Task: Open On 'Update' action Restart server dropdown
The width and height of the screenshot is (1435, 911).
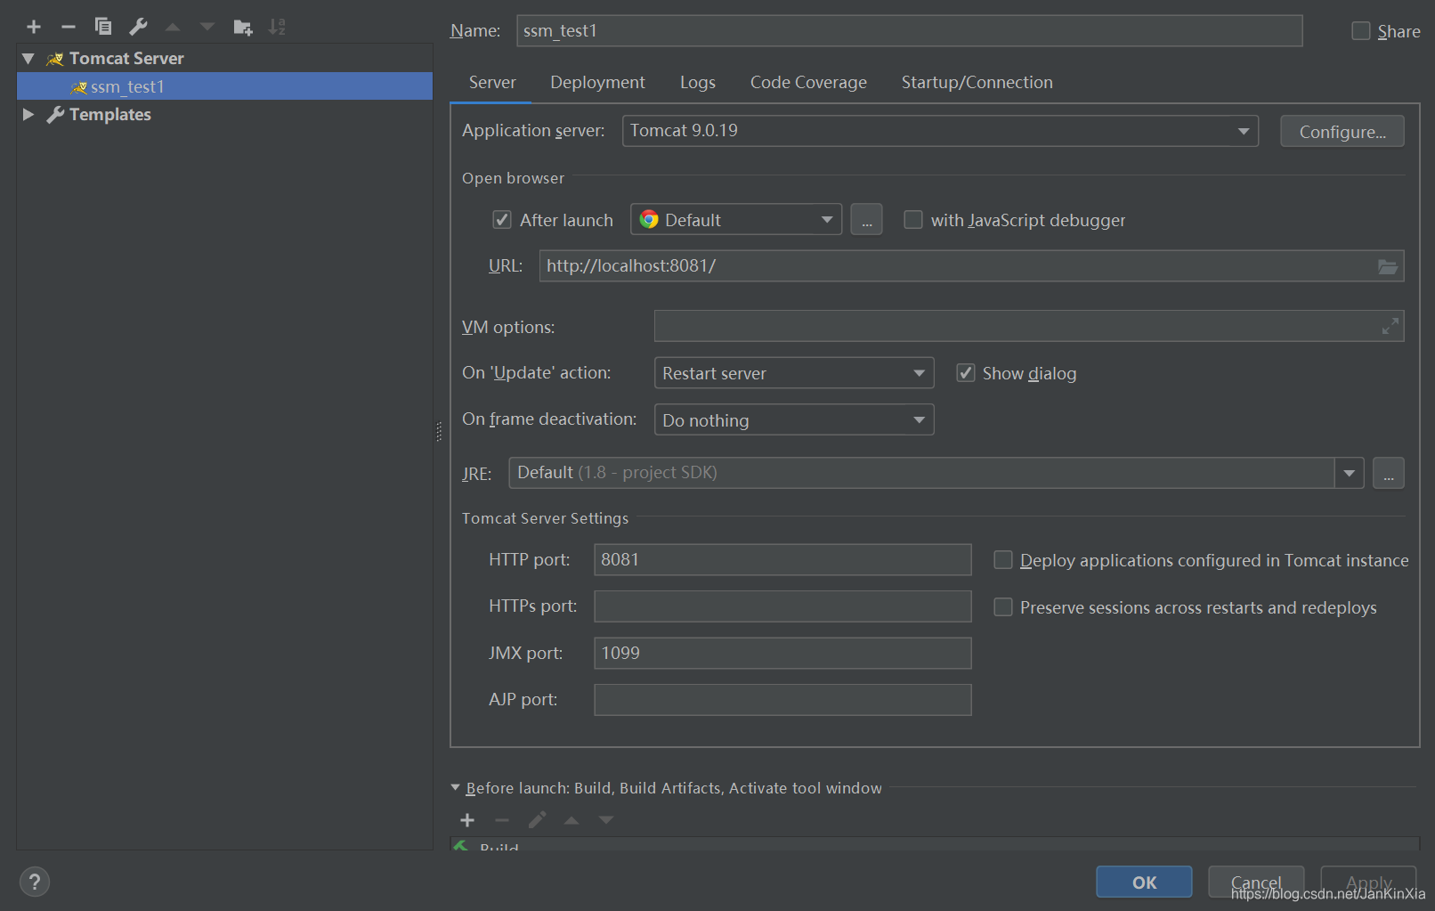Action: click(x=794, y=373)
